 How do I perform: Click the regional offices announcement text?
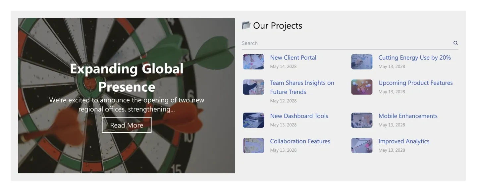pyautogui.click(x=127, y=105)
